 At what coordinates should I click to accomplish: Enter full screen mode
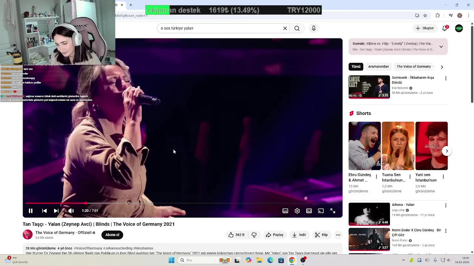333,211
